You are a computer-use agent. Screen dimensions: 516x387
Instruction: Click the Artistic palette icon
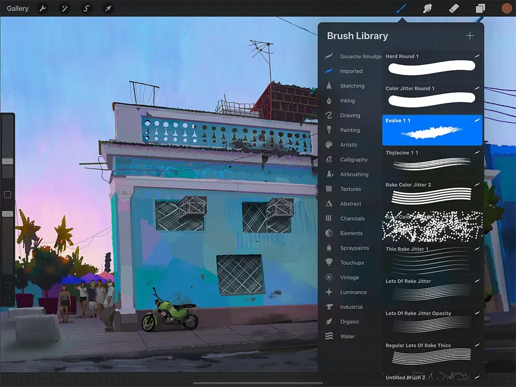[x=329, y=145]
